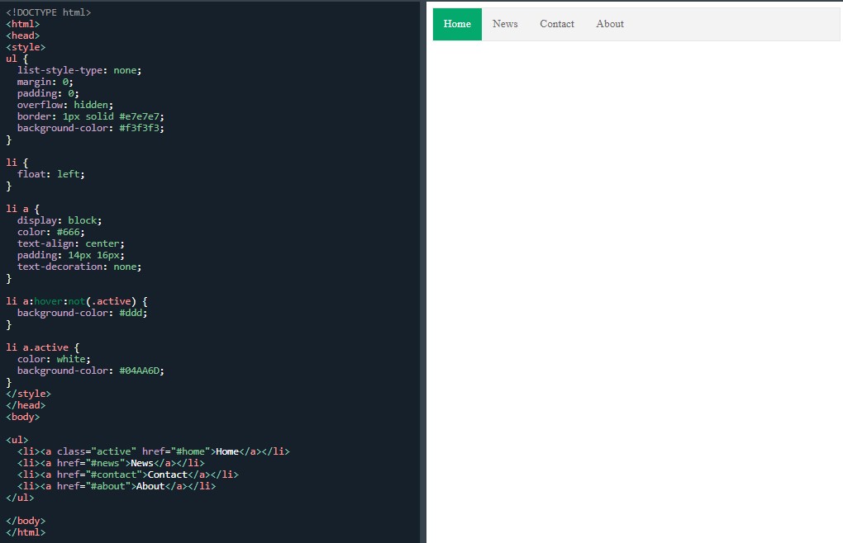The width and height of the screenshot is (843, 543).
Task: Click the #04AA6D color value in the code
Action: [141, 371]
